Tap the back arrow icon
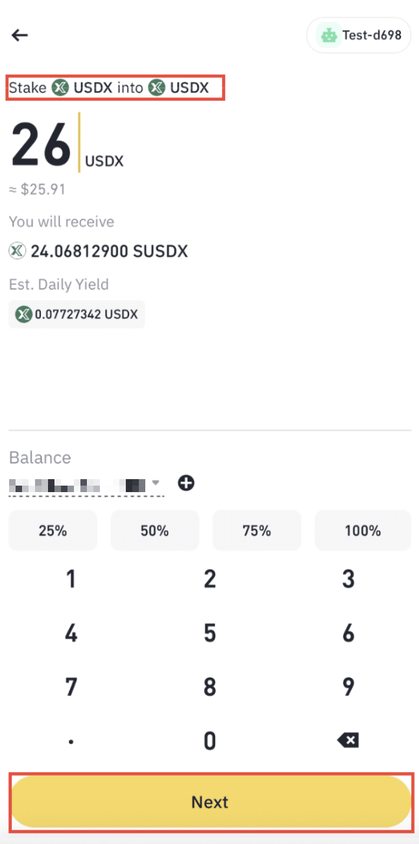Image resolution: width=419 pixels, height=844 pixels. tap(20, 35)
